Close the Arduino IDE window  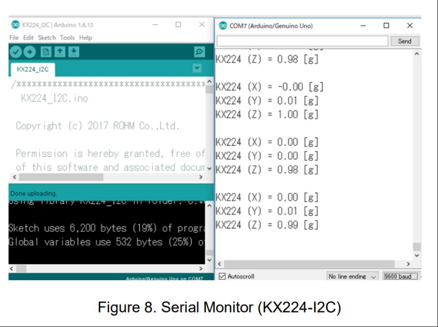click(202, 25)
